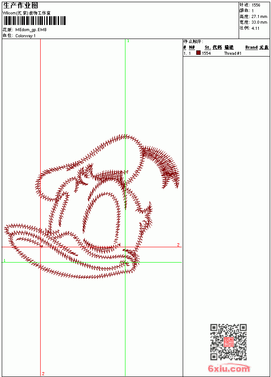This screenshot has height=377, width=271.
Task: Click the 生产作业图 title heading
Action: click(x=21, y=6)
